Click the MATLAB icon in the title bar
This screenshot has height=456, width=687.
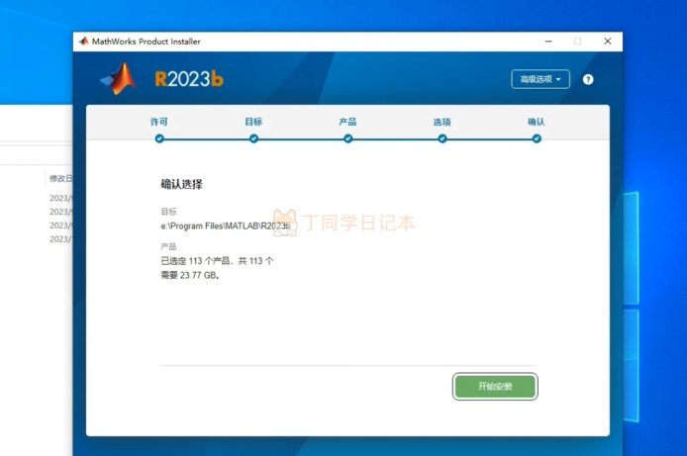coord(83,42)
